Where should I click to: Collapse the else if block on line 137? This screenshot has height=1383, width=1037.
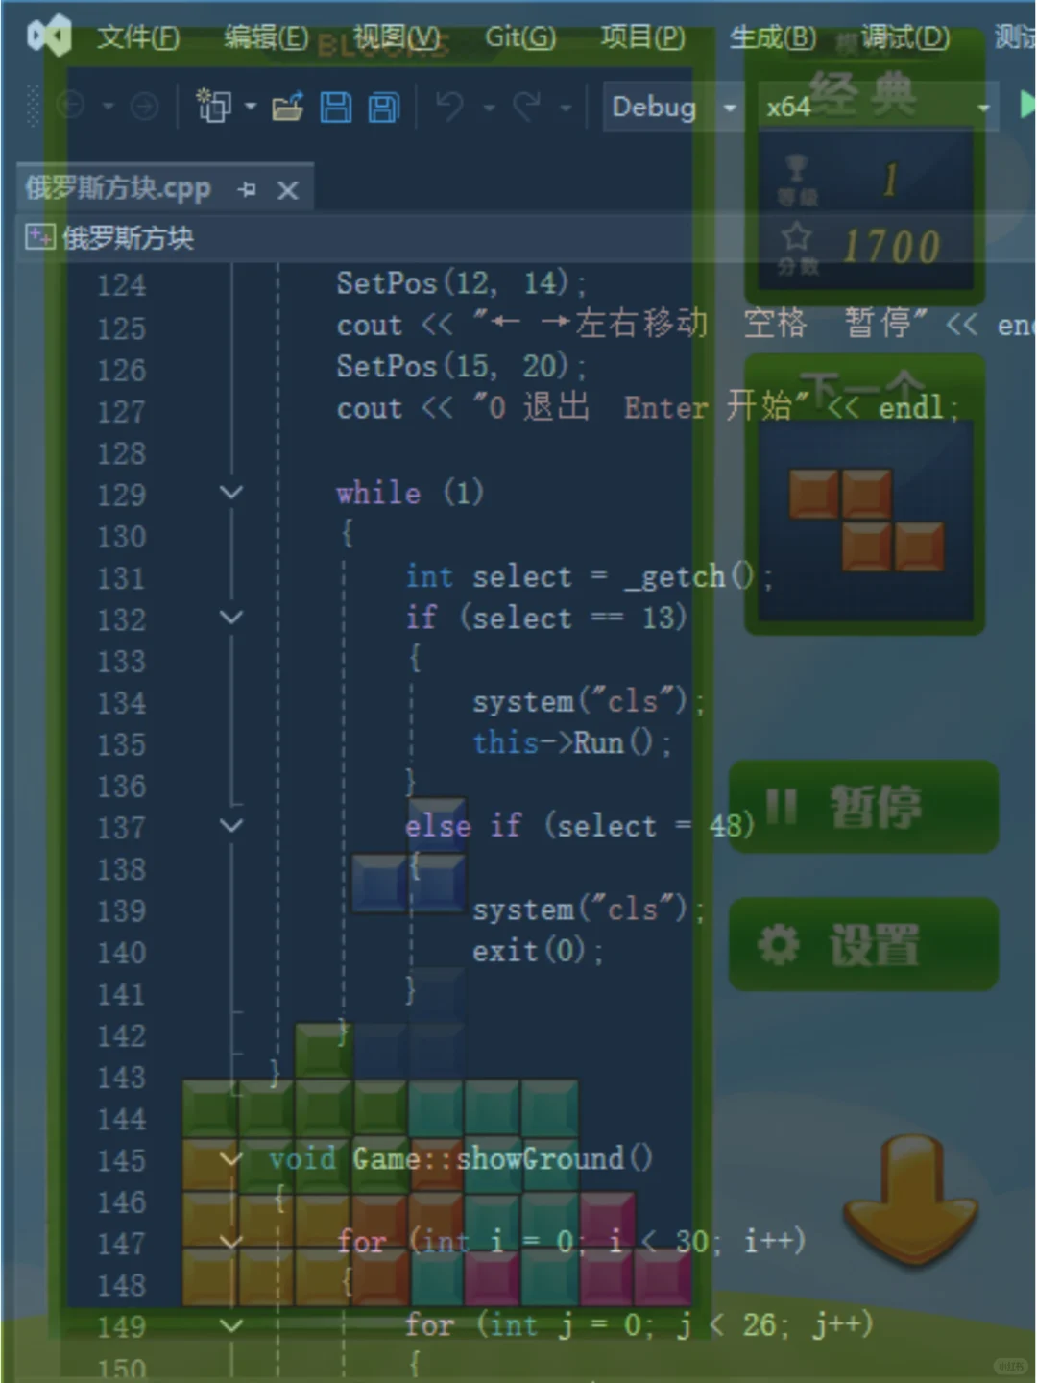[x=231, y=825]
